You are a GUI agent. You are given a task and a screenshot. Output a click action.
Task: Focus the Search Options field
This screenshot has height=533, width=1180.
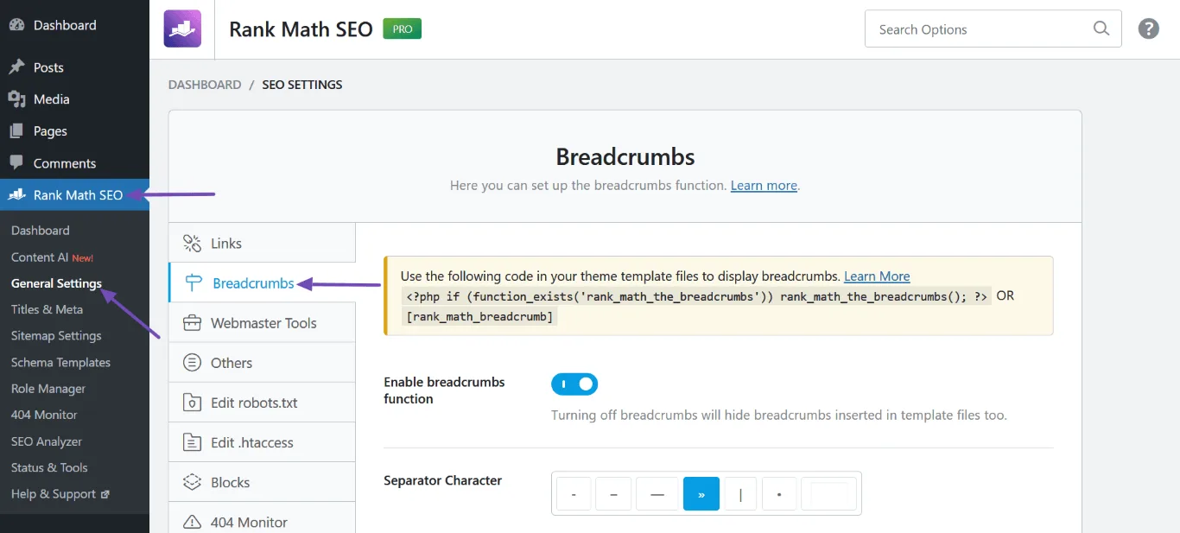(x=993, y=29)
